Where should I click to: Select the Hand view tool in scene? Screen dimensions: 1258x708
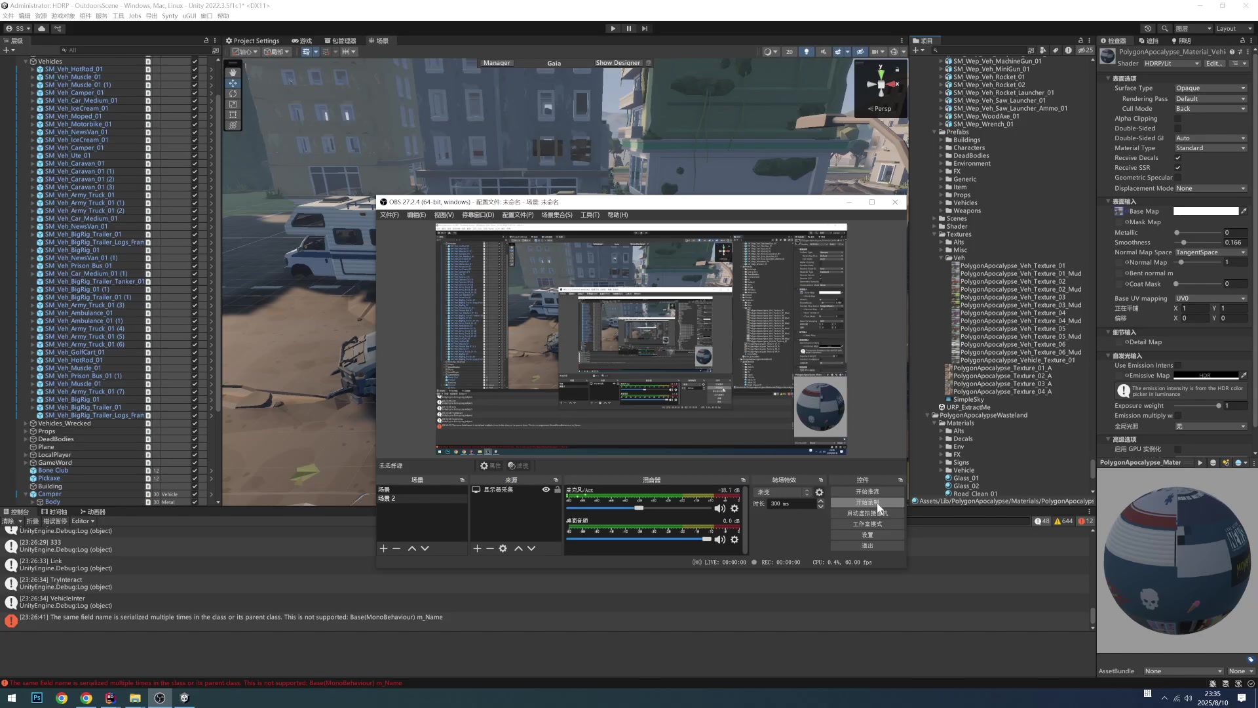click(x=233, y=73)
